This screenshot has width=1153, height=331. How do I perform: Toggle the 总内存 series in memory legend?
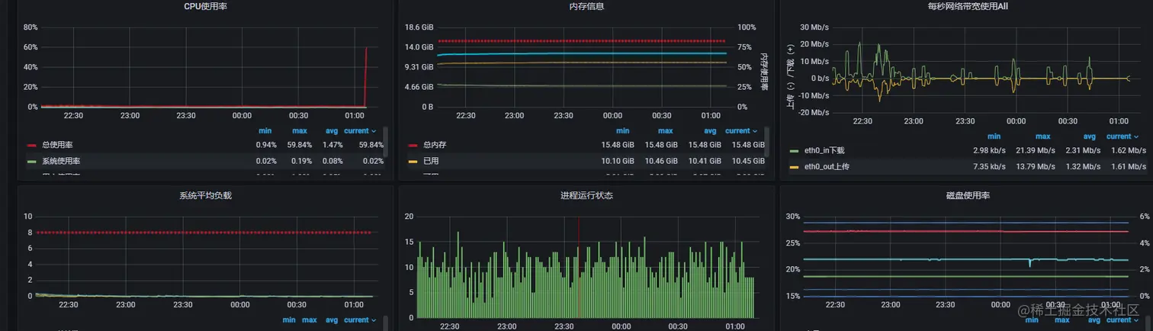tap(435, 145)
